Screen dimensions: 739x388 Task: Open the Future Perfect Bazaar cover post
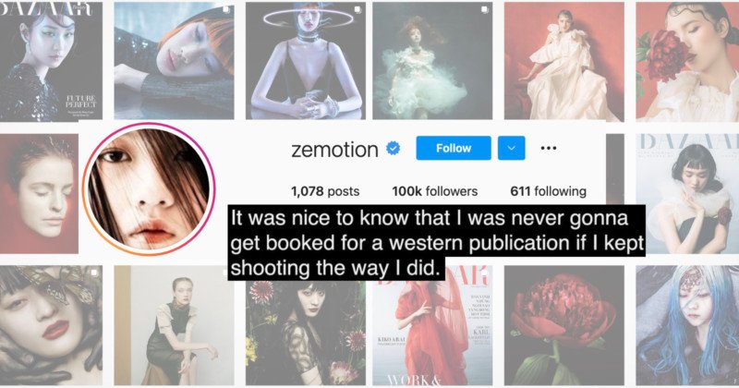51,61
